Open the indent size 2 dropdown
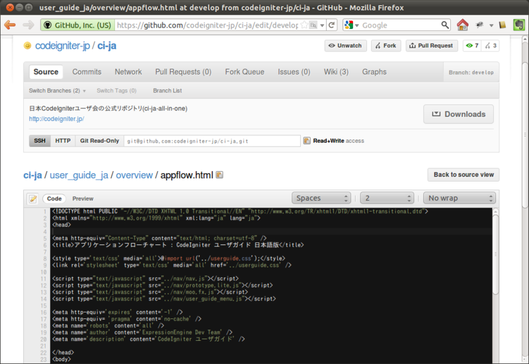The width and height of the screenshot is (529, 364). (387, 198)
